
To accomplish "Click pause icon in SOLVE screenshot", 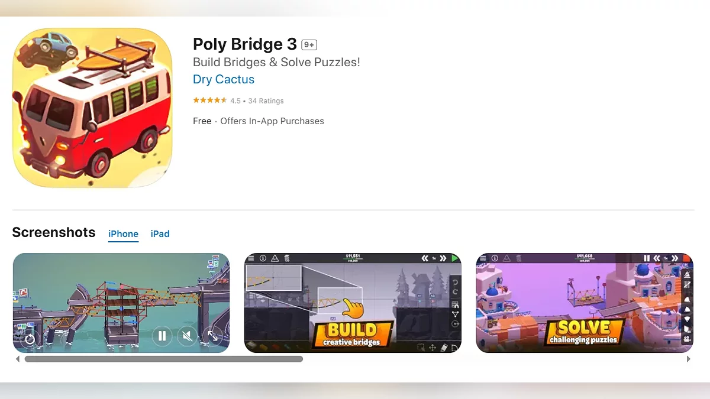I will (x=647, y=258).
